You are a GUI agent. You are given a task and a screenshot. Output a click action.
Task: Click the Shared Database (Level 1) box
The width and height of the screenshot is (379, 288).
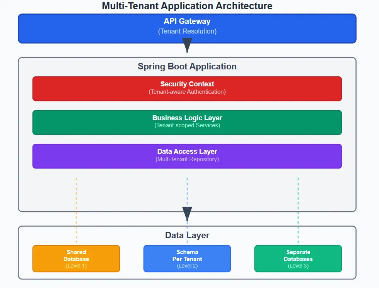tap(76, 258)
